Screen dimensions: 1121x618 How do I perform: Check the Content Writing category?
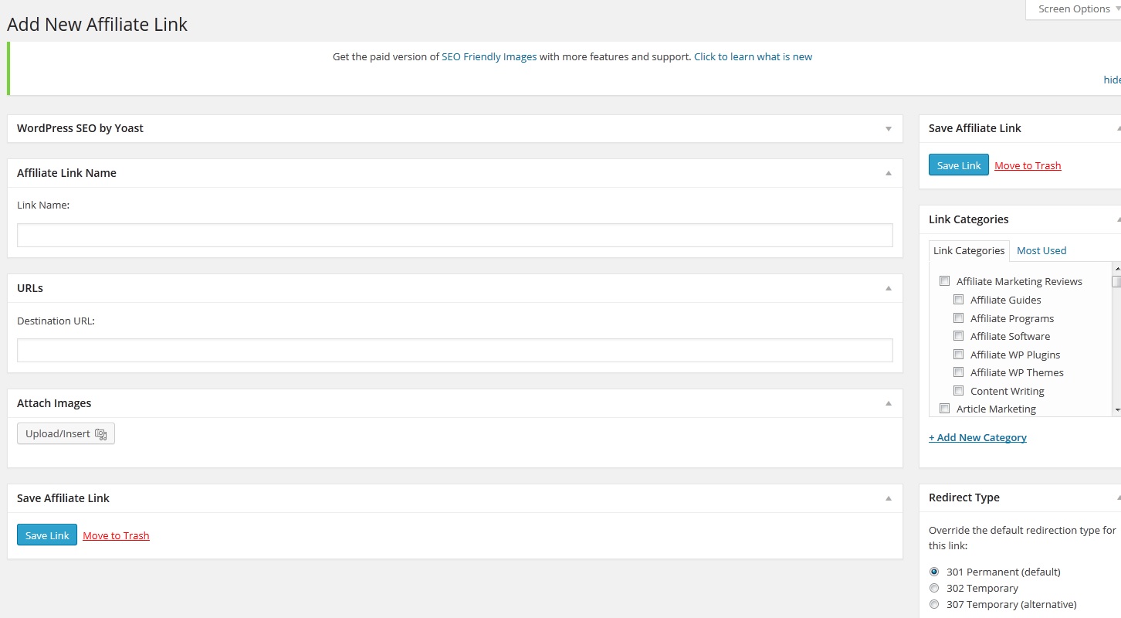[x=958, y=391]
